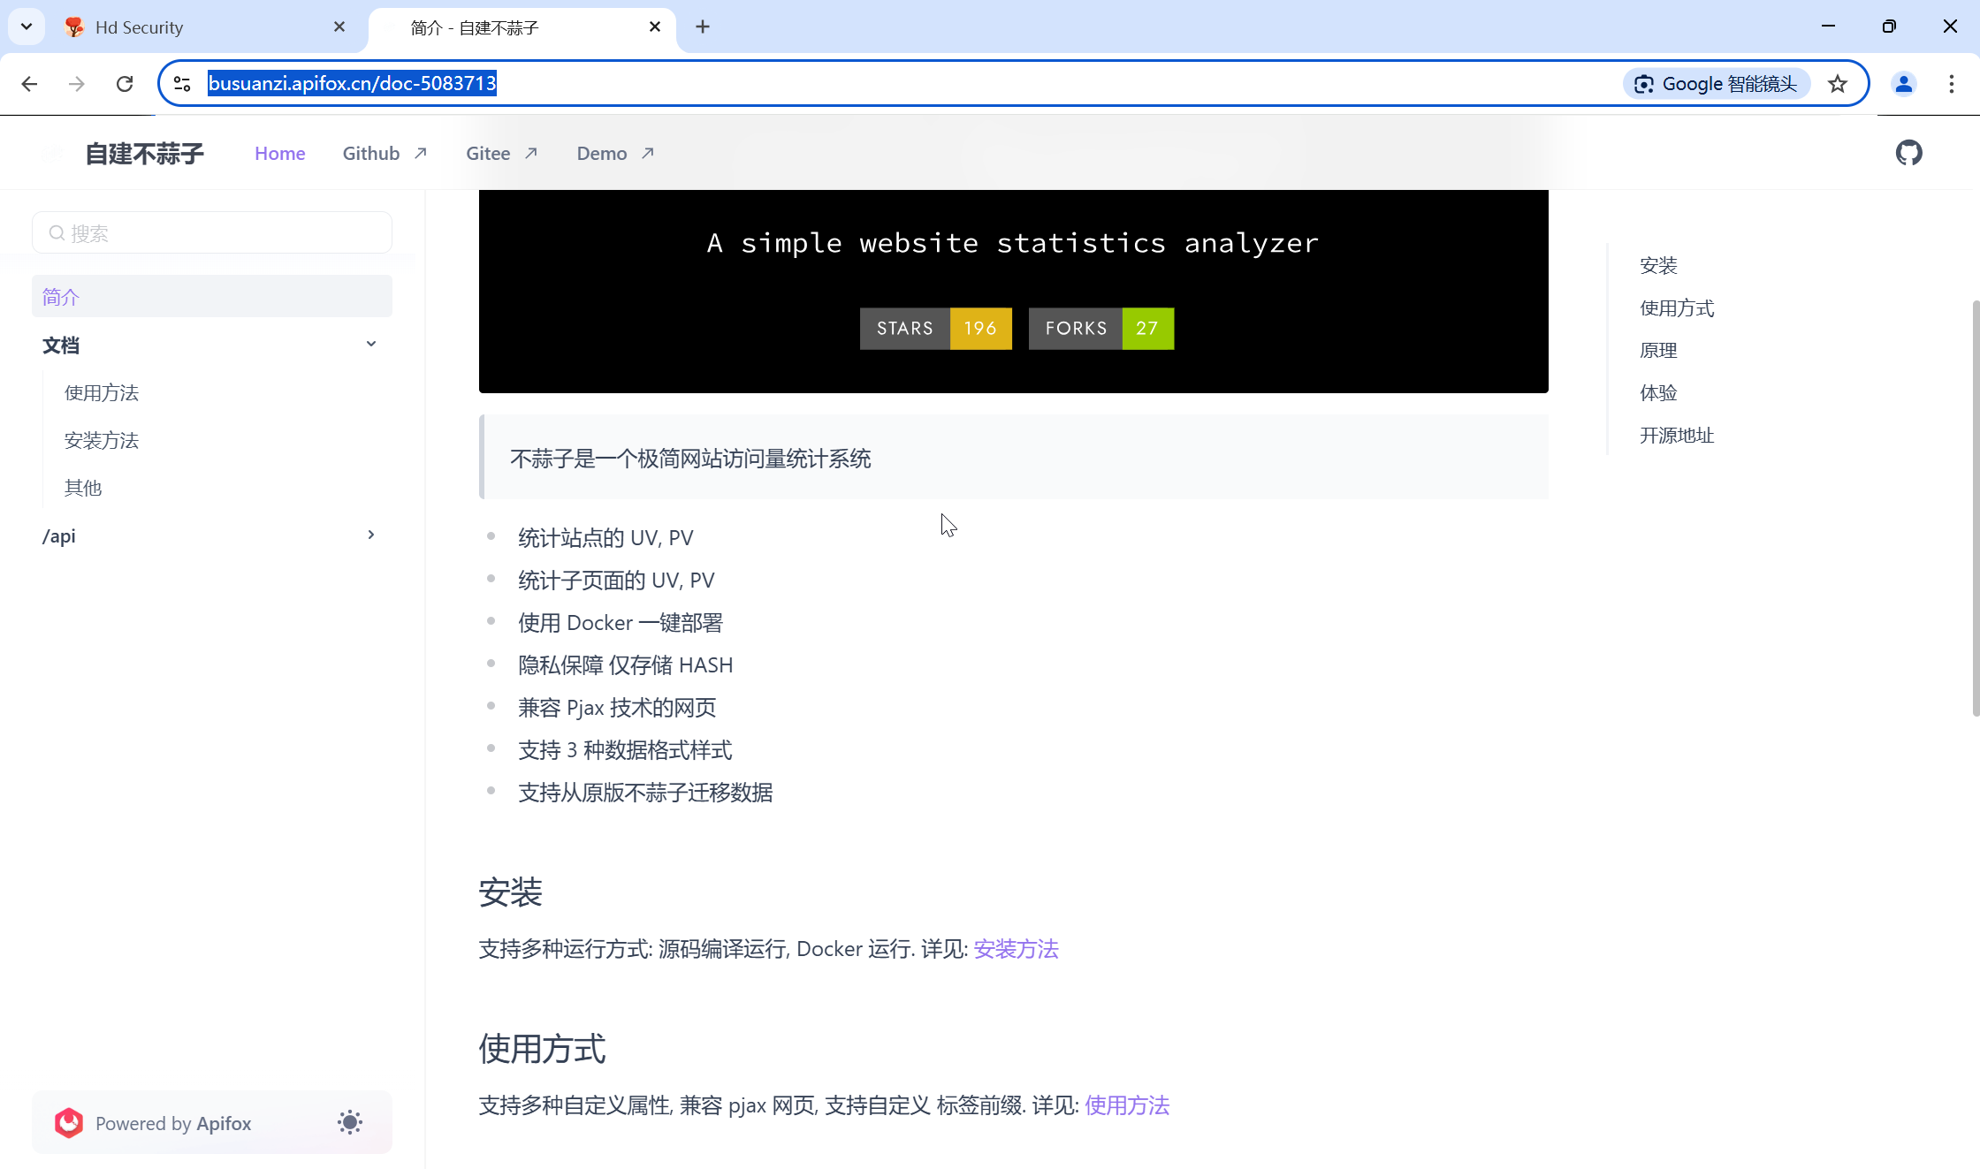
Task: Click the browser back arrow
Action: coord(29,84)
